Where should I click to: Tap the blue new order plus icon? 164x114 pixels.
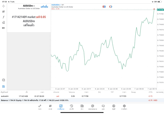(3, 86)
